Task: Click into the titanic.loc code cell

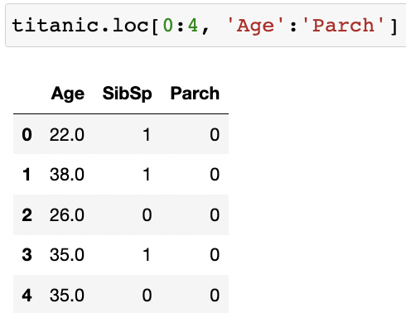Action: (x=205, y=26)
